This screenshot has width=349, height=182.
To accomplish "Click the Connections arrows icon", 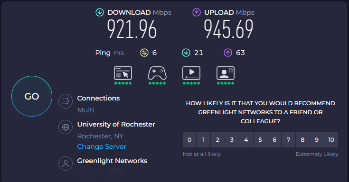I will coord(66,101).
